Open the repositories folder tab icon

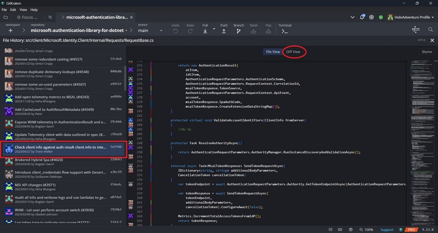(5, 17)
